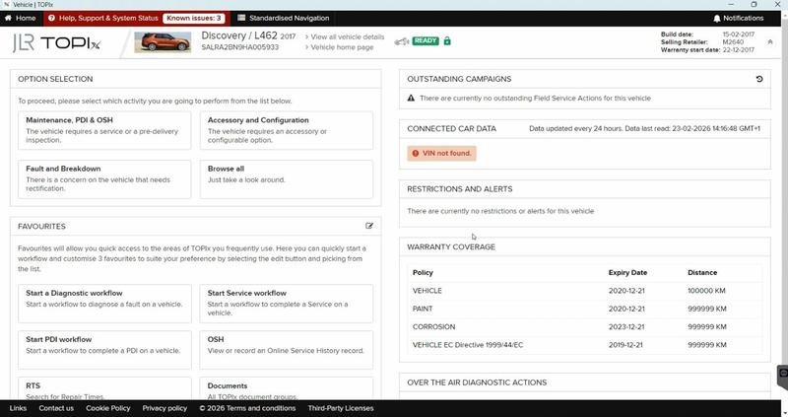
Task: Open Help, Support & System Status
Action: pyautogui.click(x=103, y=18)
